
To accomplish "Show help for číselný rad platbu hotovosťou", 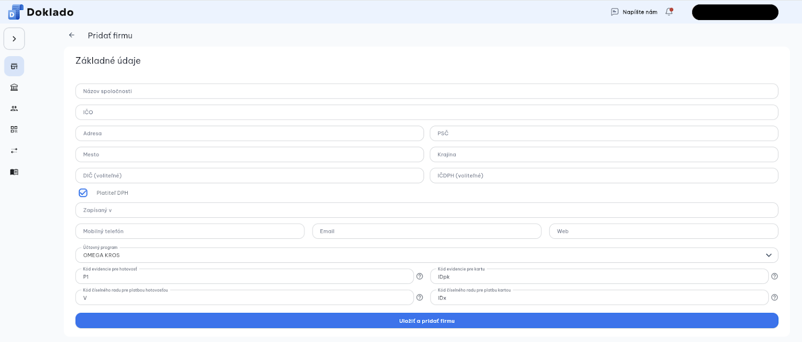I will [x=420, y=297].
